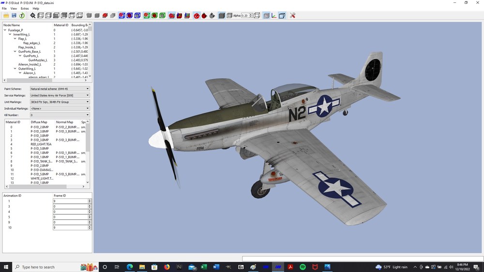
Task: Click the P-51D_TANK_S... diffuse map entry
Action: 41,162
